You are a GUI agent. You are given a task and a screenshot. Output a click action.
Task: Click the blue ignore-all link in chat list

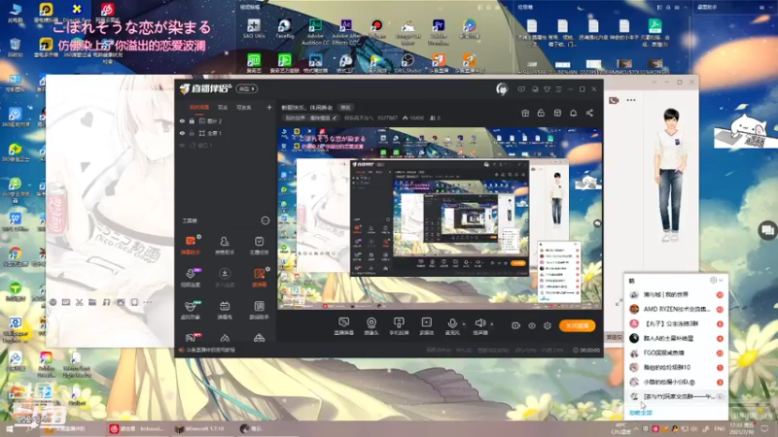(x=641, y=412)
